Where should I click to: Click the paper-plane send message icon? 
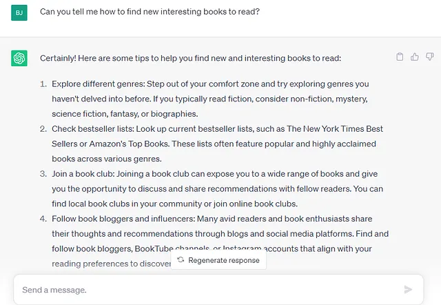408,289
